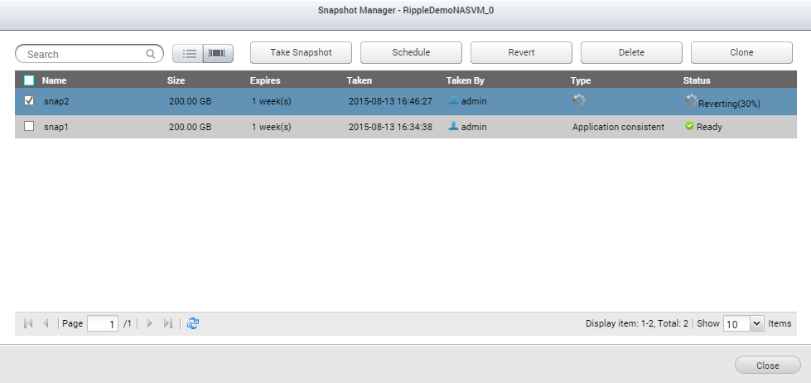The image size is (811, 383).
Task: Sort by the Size column header
Action: (176, 80)
